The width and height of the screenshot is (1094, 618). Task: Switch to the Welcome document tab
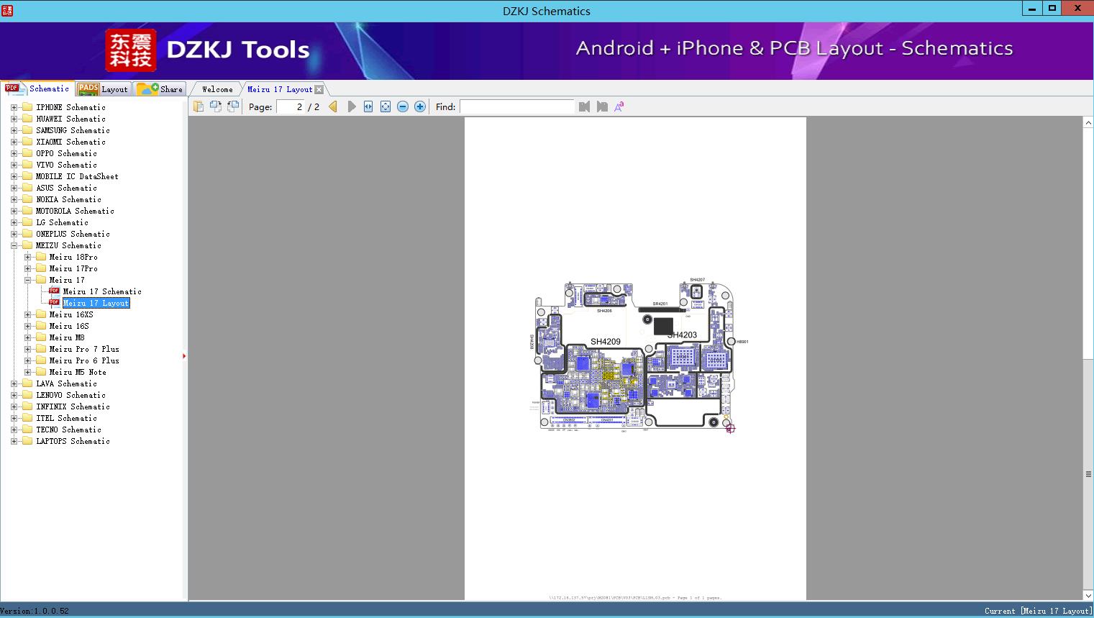216,89
